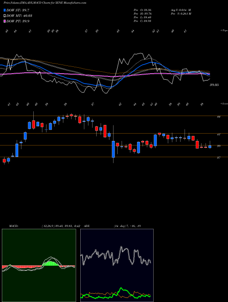Click the 39.05 EMA end label
This screenshot has width=228, height=302.
point(214,85)
